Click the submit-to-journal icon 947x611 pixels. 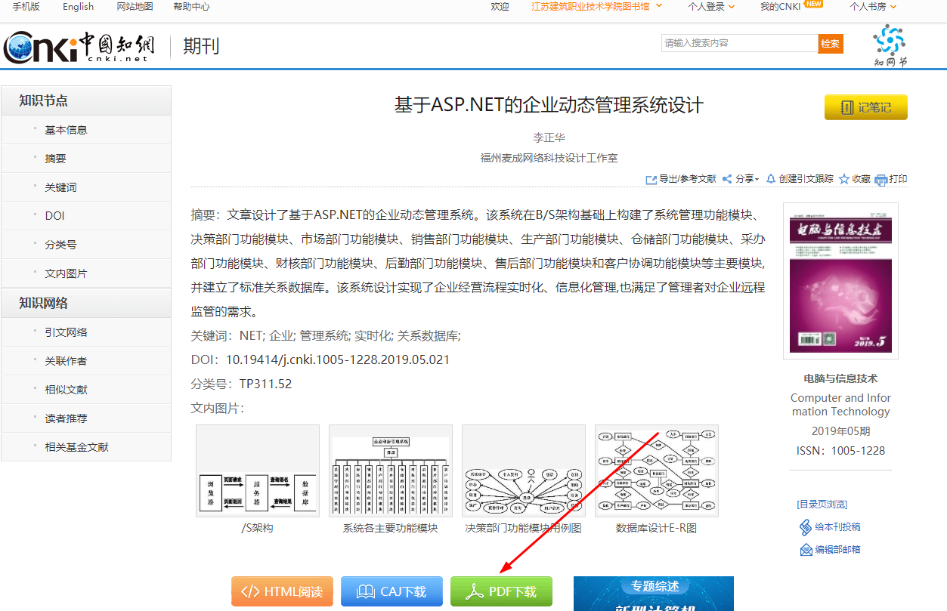click(806, 527)
